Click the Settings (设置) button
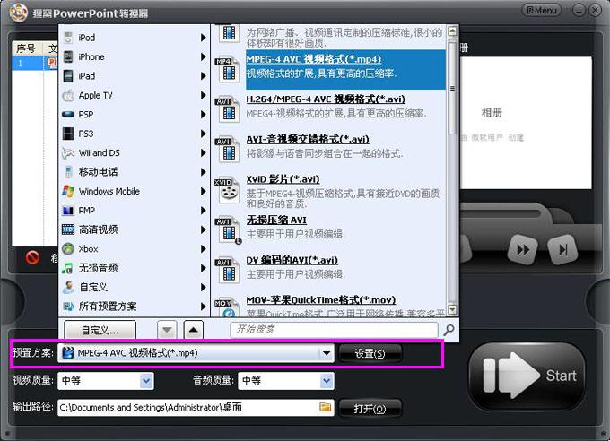Image resolution: width=610 pixels, height=441 pixels. click(x=370, y=353)
